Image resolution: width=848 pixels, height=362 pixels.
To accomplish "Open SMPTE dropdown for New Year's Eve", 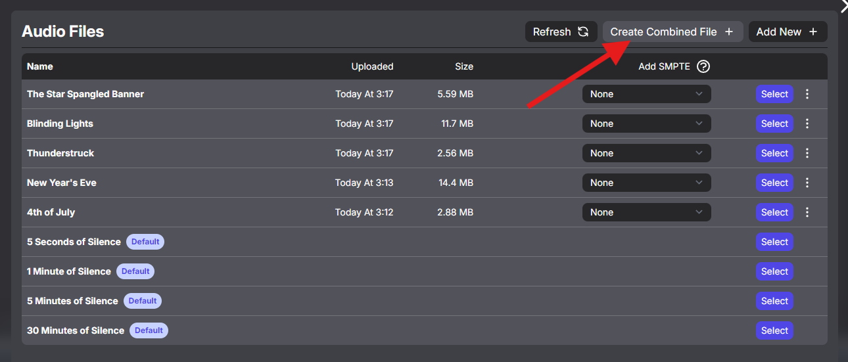I will 646,183.
